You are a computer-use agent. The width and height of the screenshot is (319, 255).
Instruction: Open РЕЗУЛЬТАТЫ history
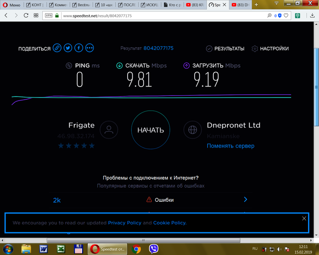pos(225,49)
